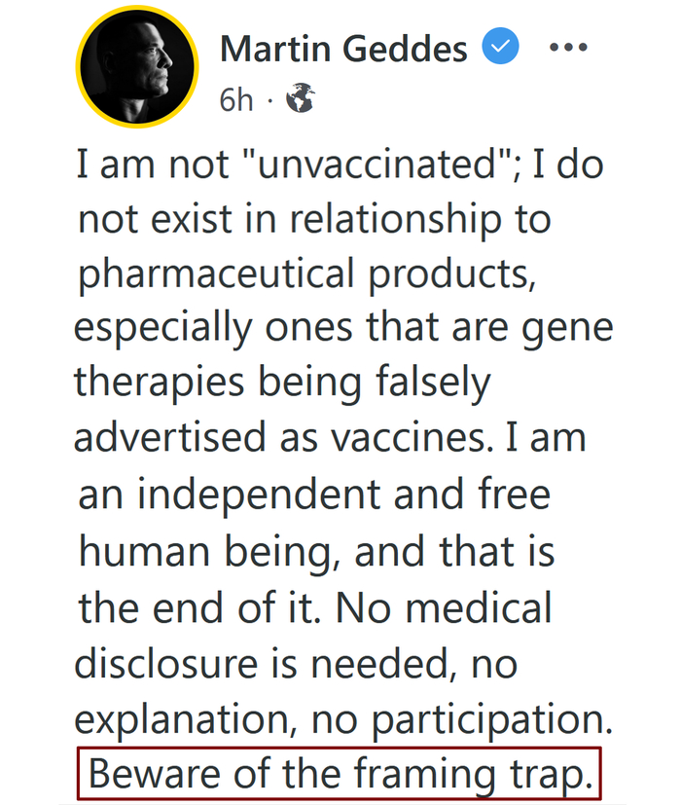Click the "an independent and free" line

[313, 494]
